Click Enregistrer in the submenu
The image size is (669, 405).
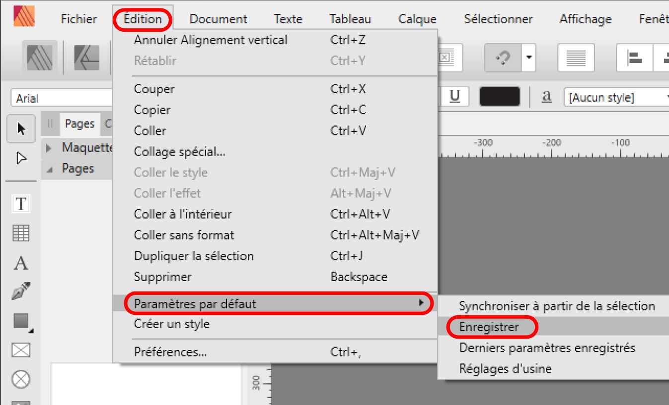[553, 327]
